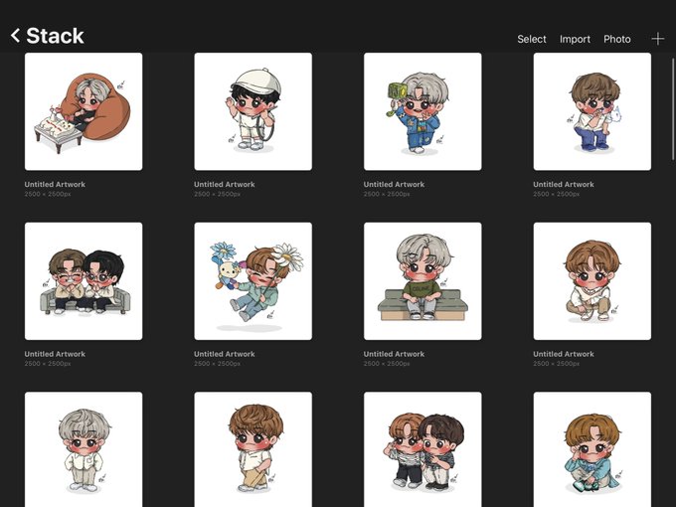676x507 pixels.
Task: Click the Untitled Artwork label under beanbag chibi
Action: [x=55, y=184]
